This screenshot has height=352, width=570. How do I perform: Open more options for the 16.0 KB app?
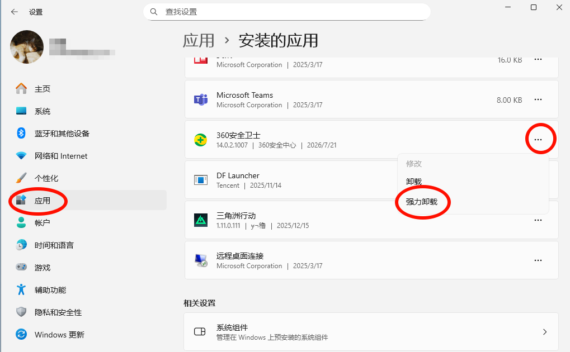point(538,60)
